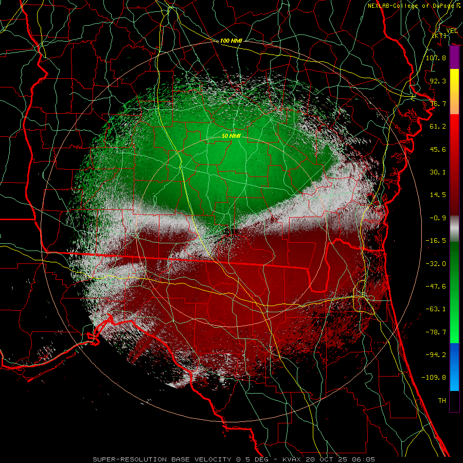This screenshot has width=463, height=463.
Task: Click the -47.6 velocity scale value
Action: click(x=436, y=287)
